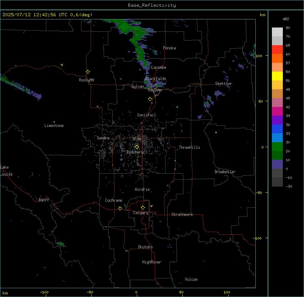304x297 pixels.
Task: Click the Base_Reflectivity title
Action: [152, 5]
